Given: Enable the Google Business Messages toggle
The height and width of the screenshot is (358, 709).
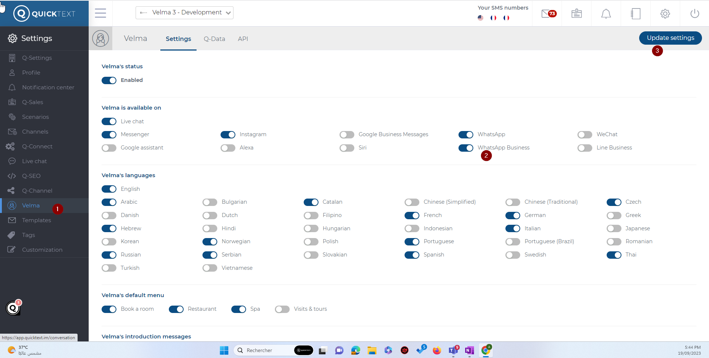Looking at the screenshot, I should [347, 135].
